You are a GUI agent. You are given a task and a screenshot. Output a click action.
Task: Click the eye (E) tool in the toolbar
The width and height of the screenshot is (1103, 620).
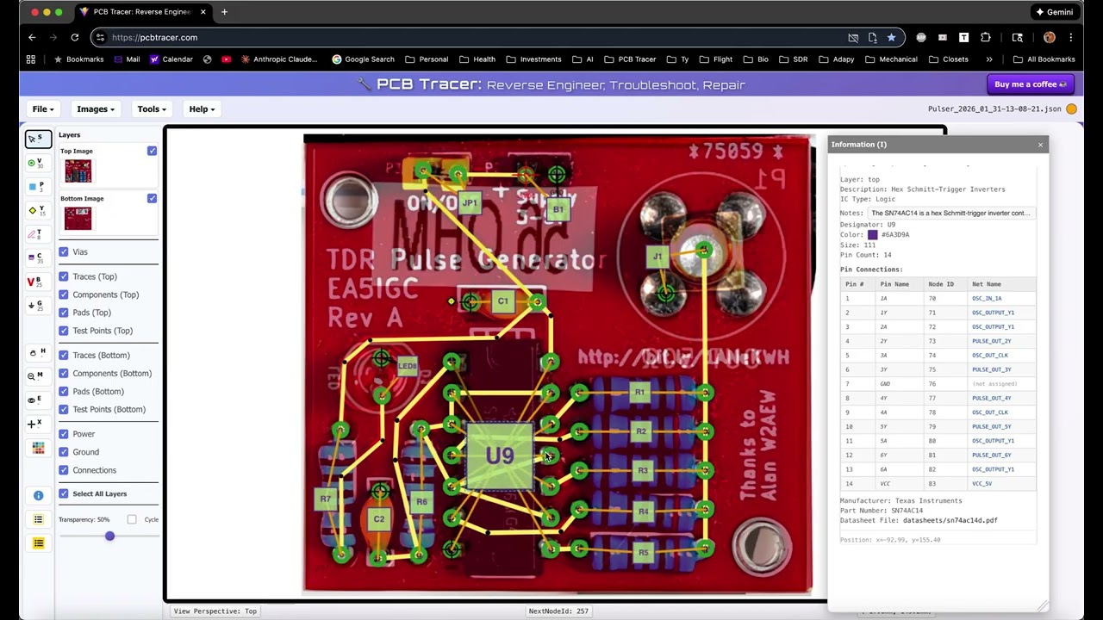click(x=38, y=400)
